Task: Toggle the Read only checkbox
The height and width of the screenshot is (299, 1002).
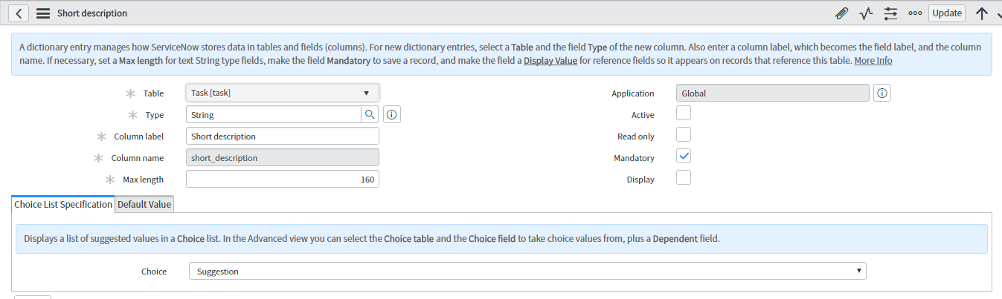Action: 684,135
